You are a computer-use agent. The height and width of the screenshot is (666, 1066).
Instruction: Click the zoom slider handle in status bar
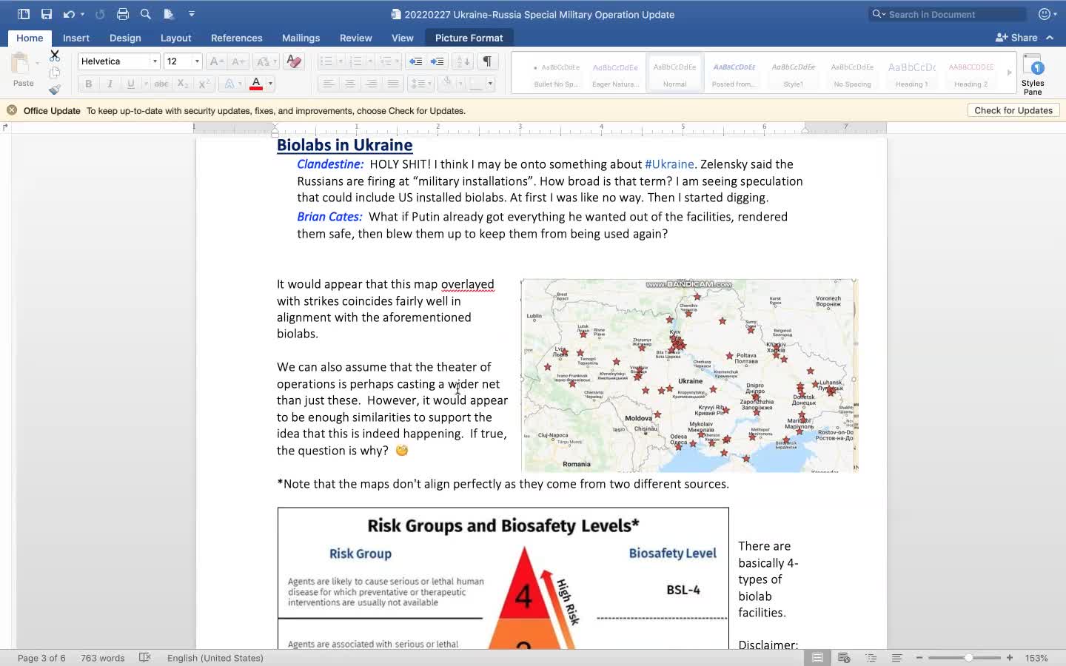(x=968, y=658)
